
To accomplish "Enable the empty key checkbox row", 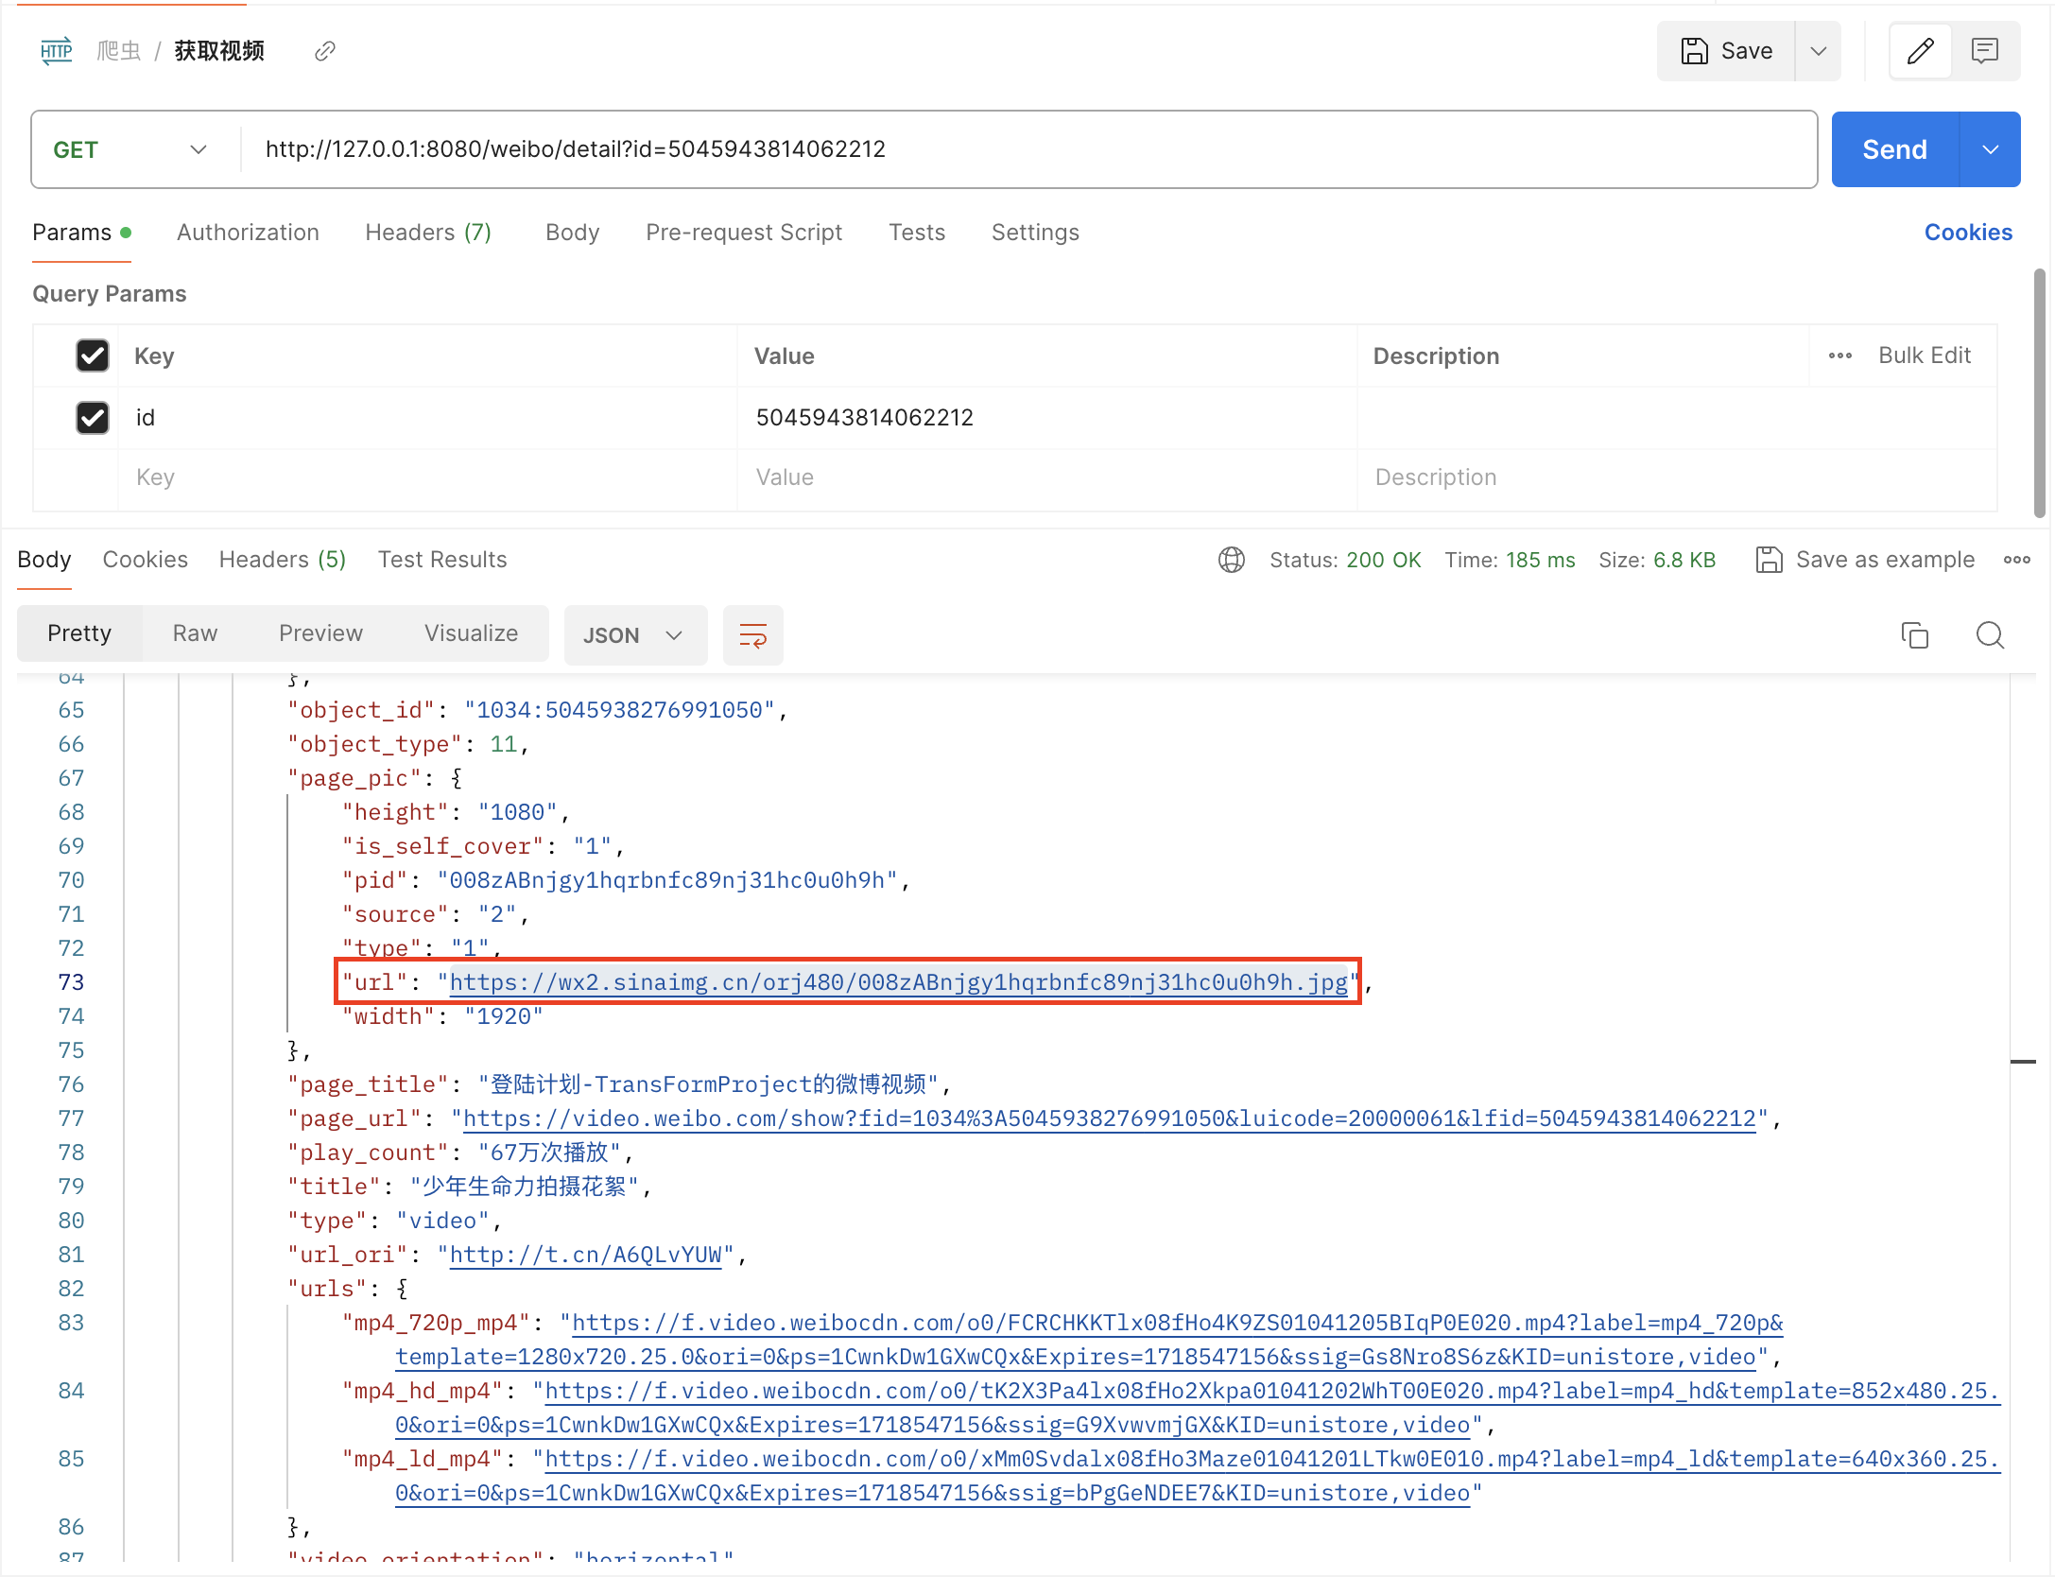I will 91,477.
